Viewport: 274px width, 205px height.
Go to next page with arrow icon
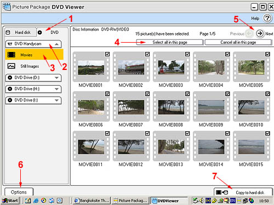point(260,33)
